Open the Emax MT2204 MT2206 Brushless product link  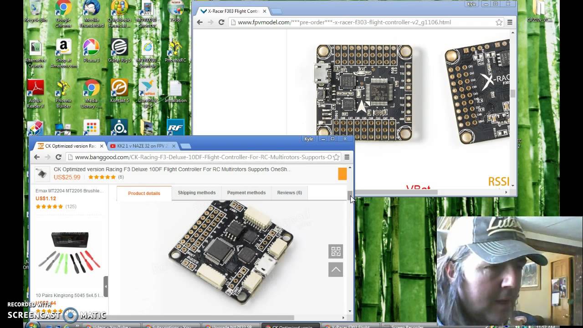click(69, 191)
